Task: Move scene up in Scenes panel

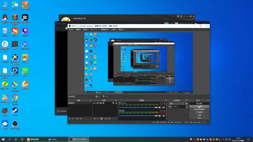Action: point(77,119)
